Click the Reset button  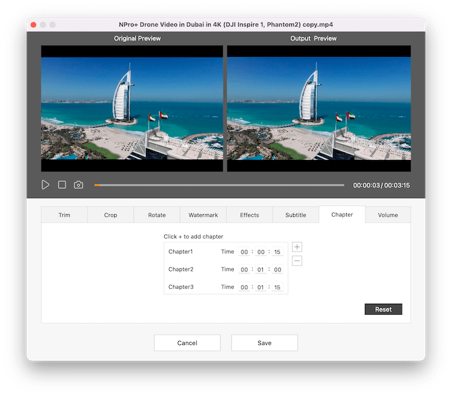[383, 310]
